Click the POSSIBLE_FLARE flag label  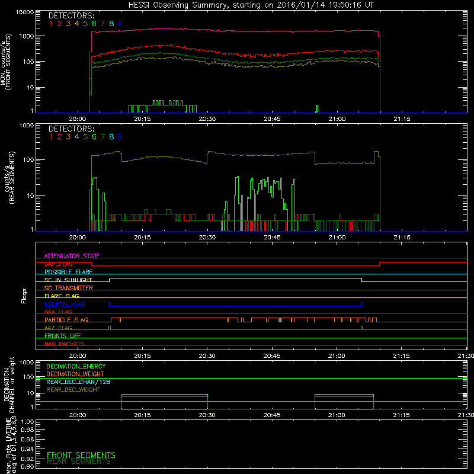click(68, 272)
